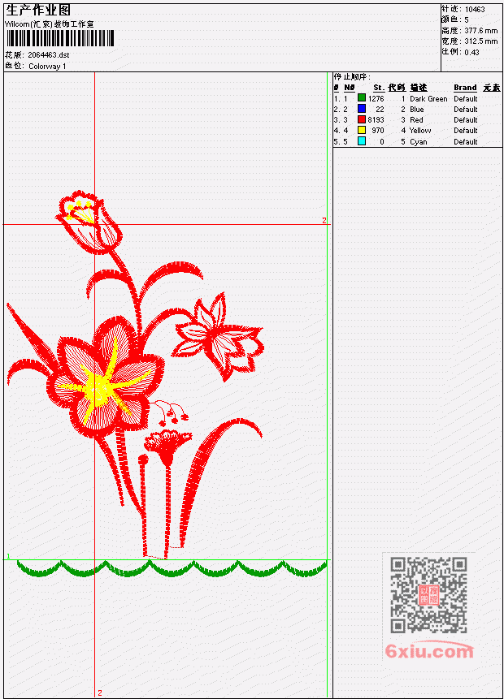Click the file name '2064463.dst'
This screenshot has width=504, height=699.
[49, 55]
